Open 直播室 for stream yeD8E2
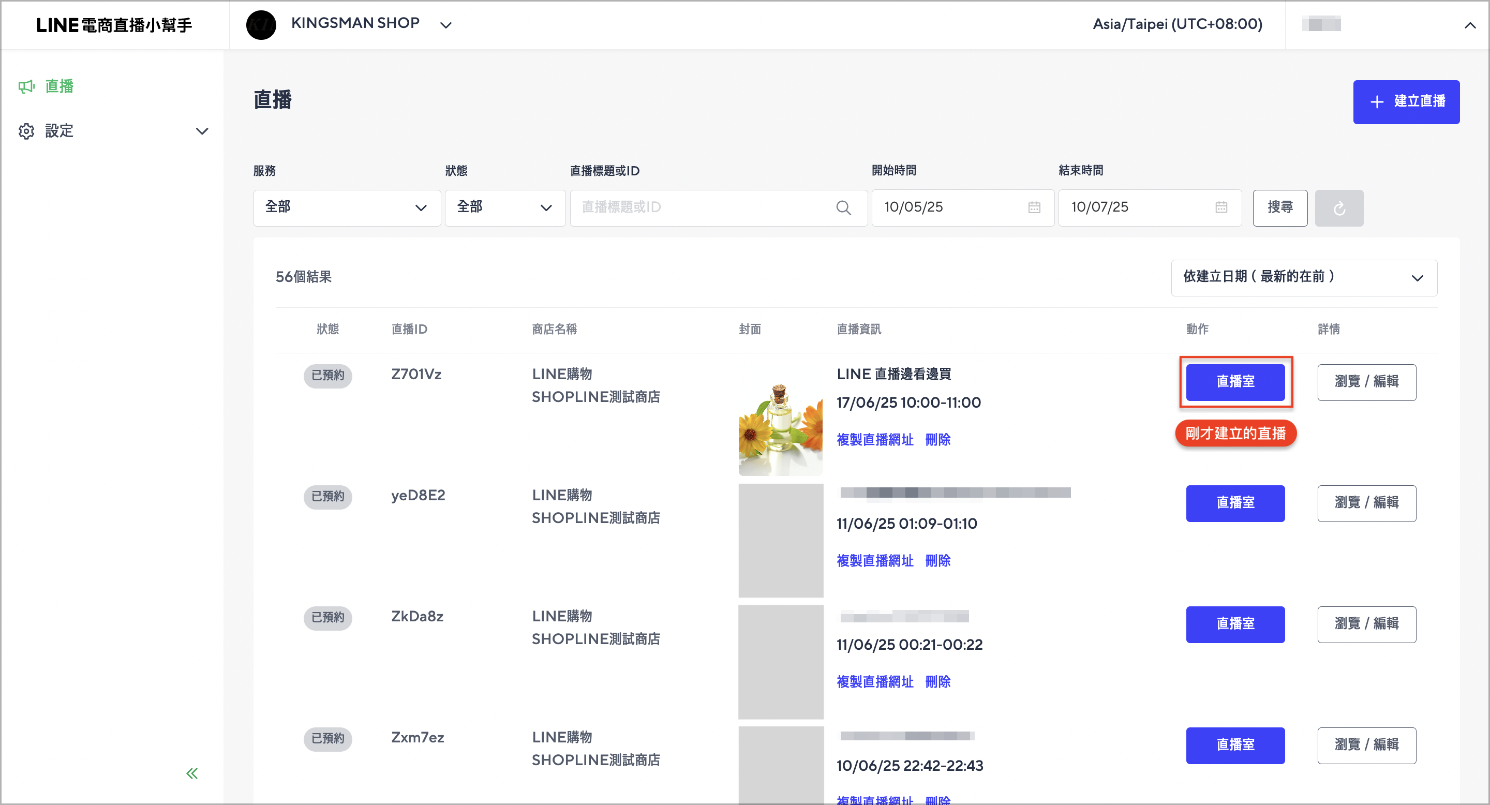Screen dimensions: 1490x805 coord(1235,503)
